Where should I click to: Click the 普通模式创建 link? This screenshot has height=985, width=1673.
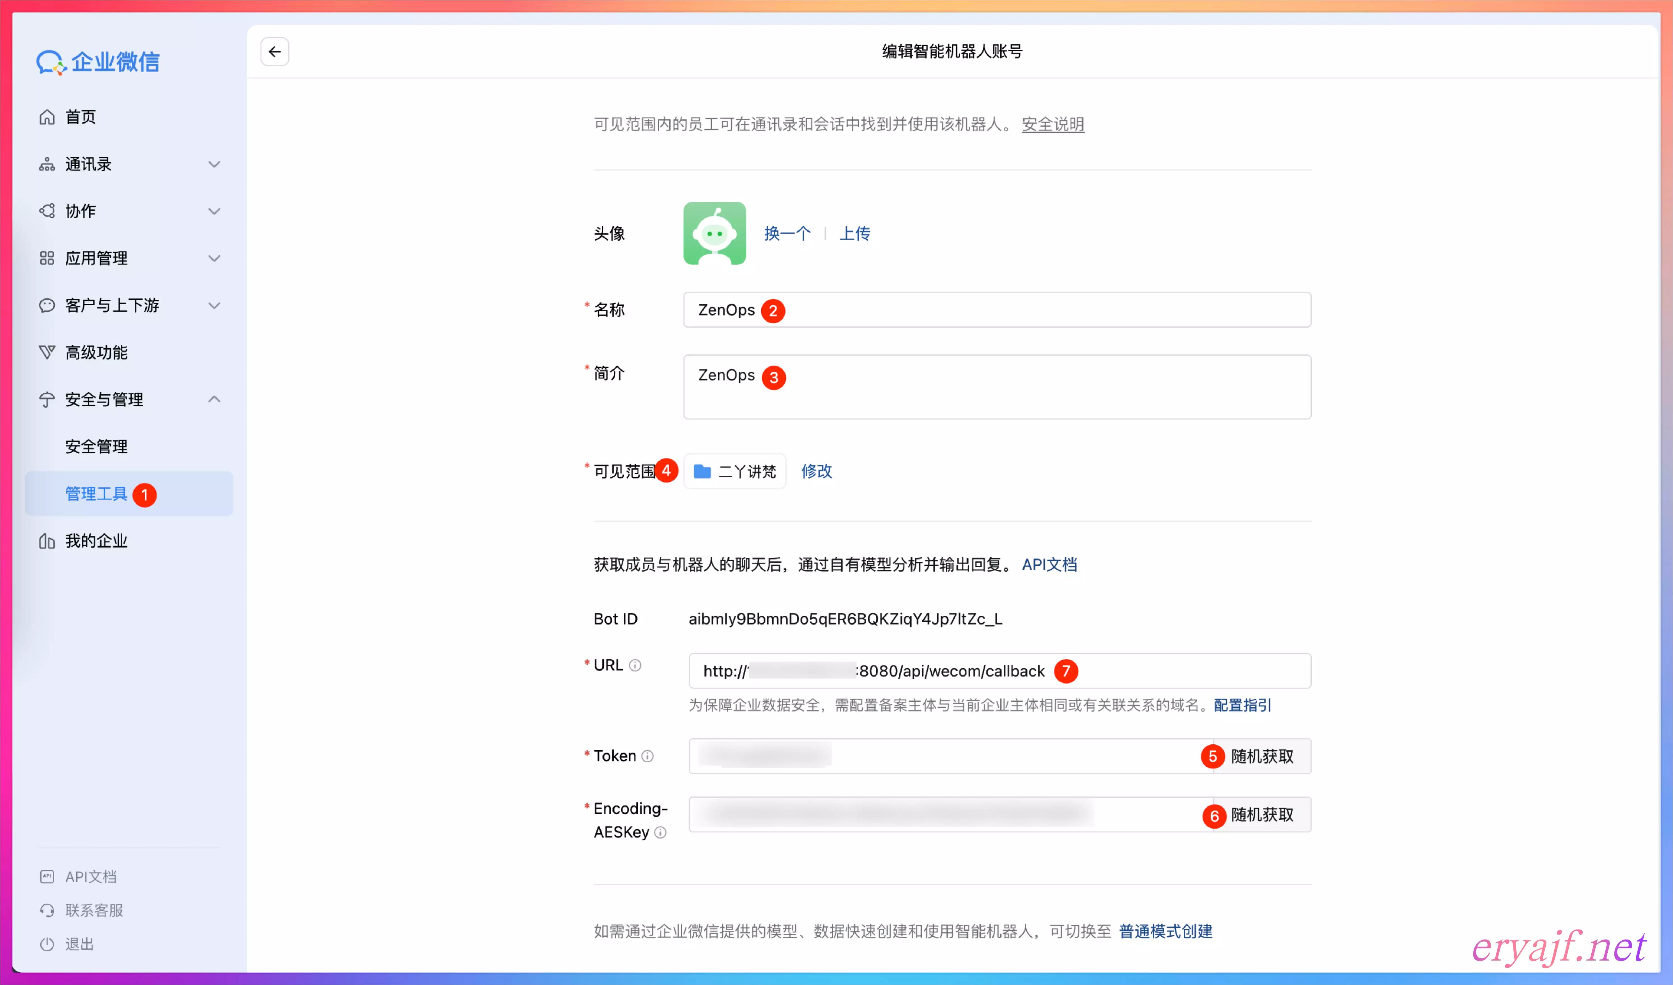click(1165, 931)
